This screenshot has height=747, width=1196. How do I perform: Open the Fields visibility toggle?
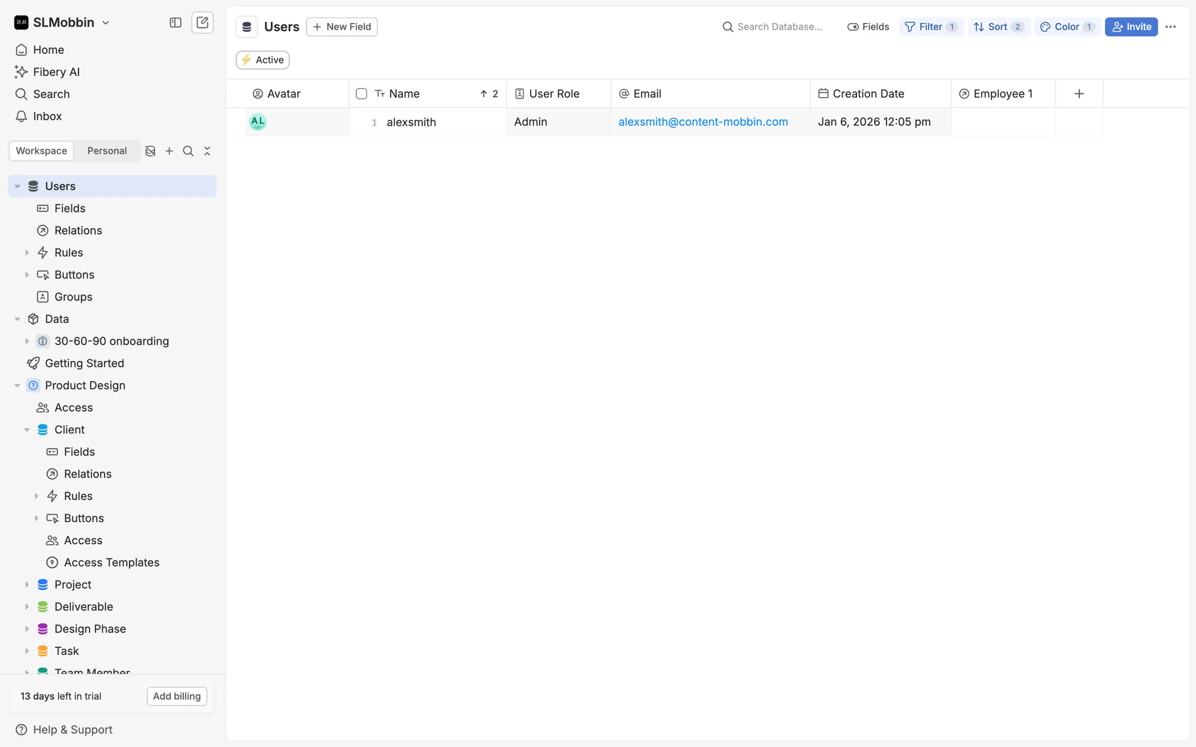click(x=868, y=27)
